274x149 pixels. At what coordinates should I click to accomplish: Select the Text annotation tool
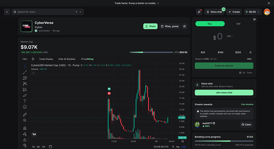click(25, 101)
